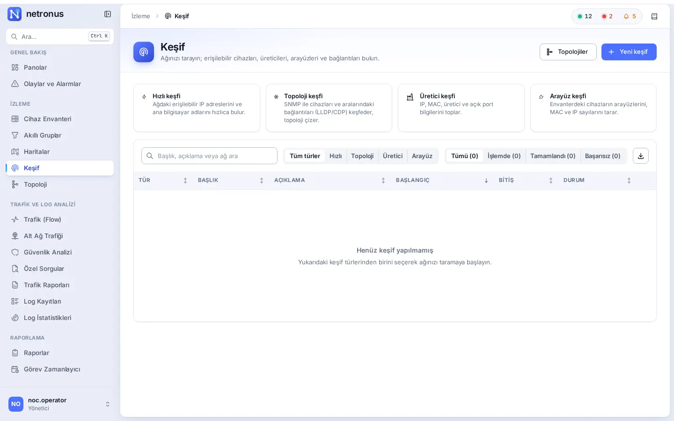Filter discoveries by Üretici type

coord(393,156)
